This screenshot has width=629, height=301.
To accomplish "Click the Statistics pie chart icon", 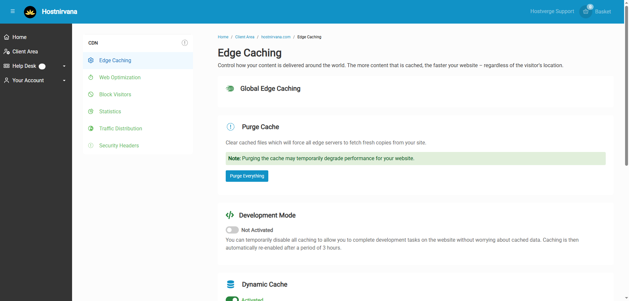I will pyautogui.click(x=91, y=111).
